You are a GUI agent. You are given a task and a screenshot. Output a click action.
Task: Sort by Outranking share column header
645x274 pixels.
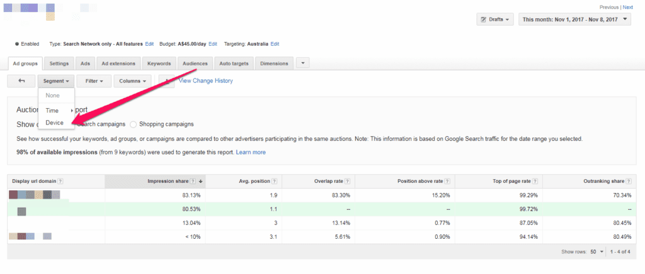pos(590,181)
